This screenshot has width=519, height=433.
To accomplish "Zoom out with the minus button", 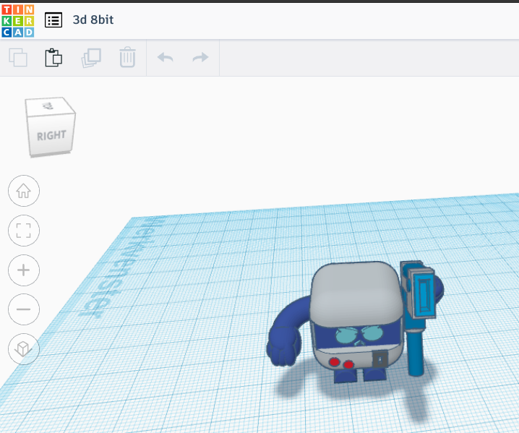I will point(24,309).
